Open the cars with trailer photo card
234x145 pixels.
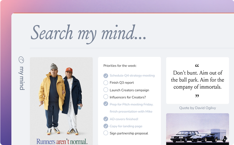198,129
